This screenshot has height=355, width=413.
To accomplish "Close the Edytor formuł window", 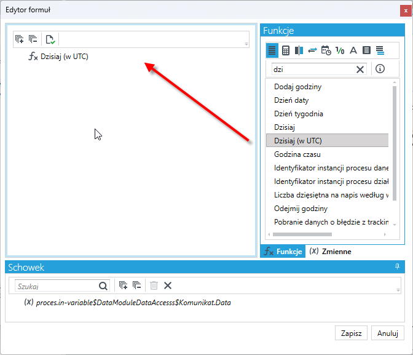I will pyautogui.click(x=406, y=11).
